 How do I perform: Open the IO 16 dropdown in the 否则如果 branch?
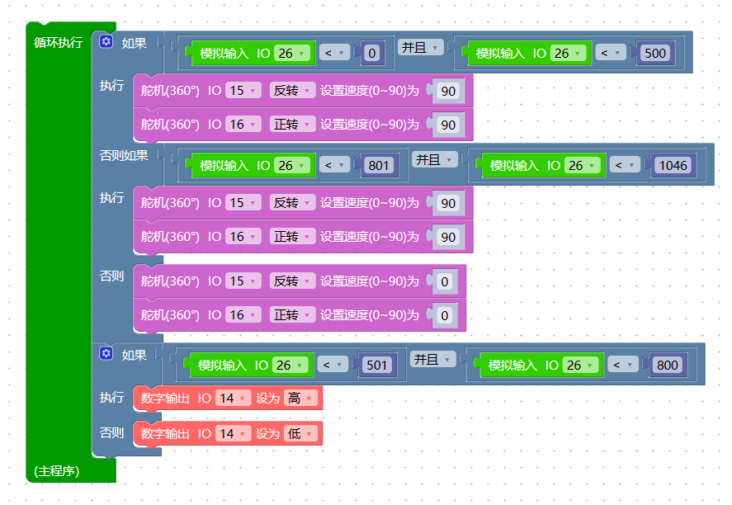tap(243, 236)
